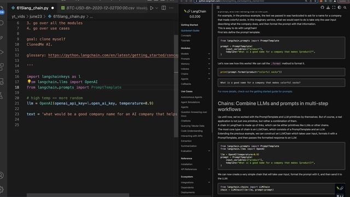This screenshot has width=350, height=197.
Task: Open the Deployments ecosystem link
Action: 188,193
